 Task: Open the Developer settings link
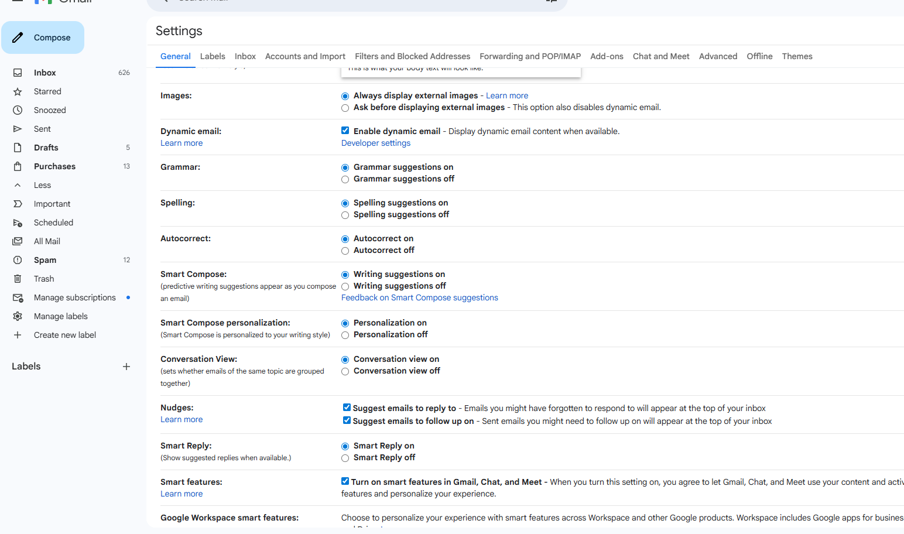click(376, 143)
